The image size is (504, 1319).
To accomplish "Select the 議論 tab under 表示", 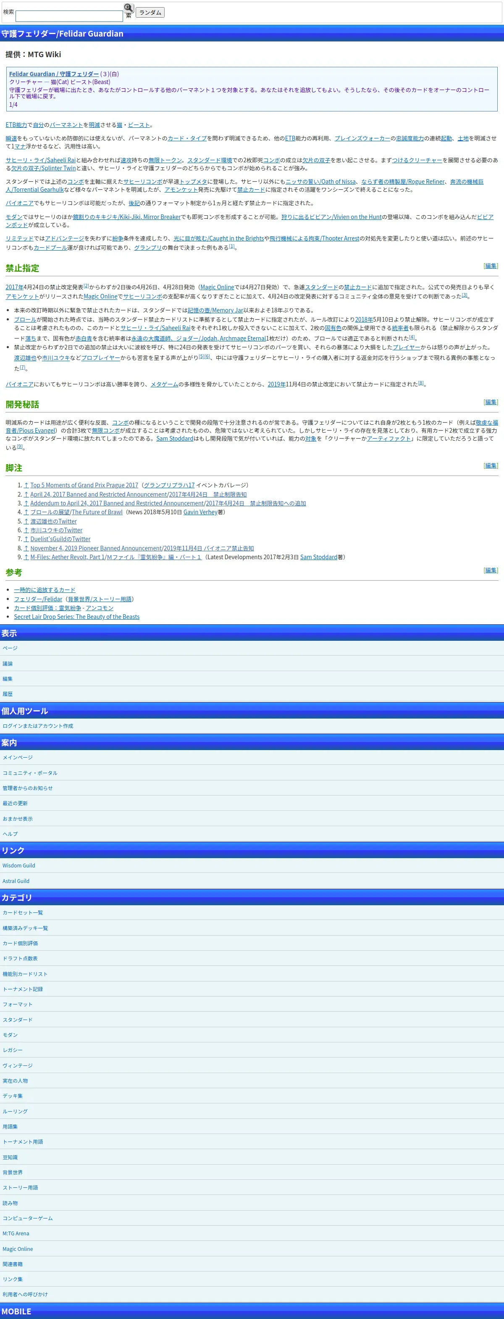I will tap(7, 663).
